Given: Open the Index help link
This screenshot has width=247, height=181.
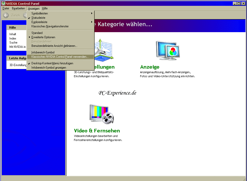Looking at the screenshot, I should (13, 38).
